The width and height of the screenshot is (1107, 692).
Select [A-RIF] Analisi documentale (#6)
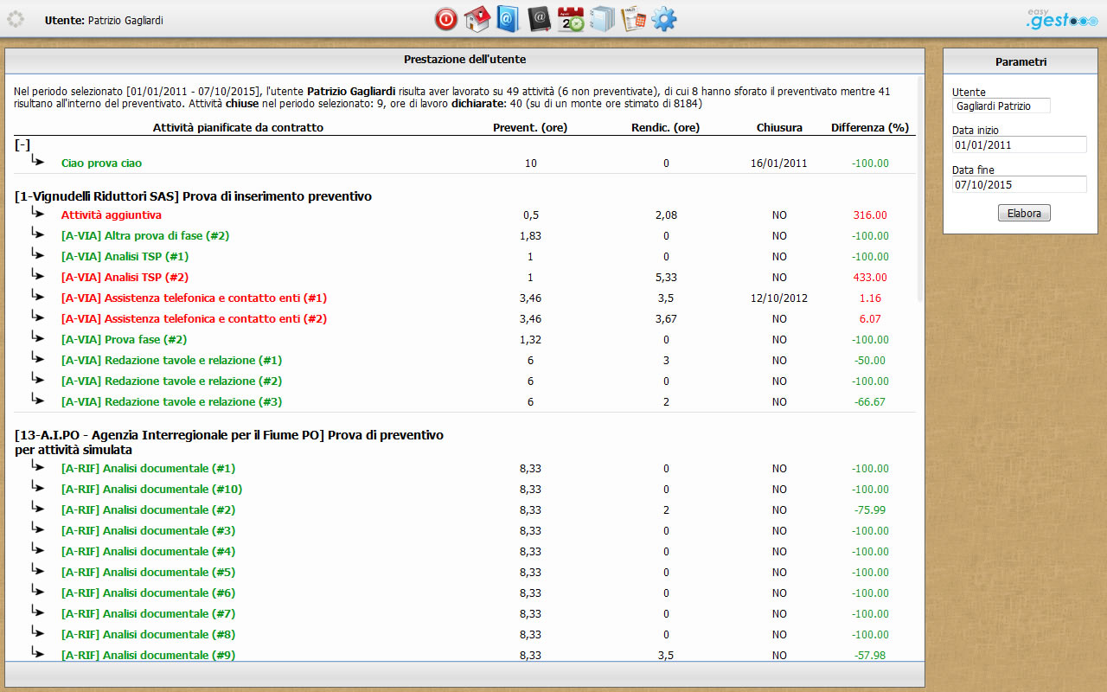pos(148,593)
